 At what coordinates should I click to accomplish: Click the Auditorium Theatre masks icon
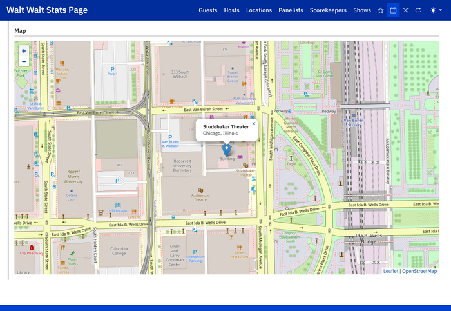pos(200,190)
